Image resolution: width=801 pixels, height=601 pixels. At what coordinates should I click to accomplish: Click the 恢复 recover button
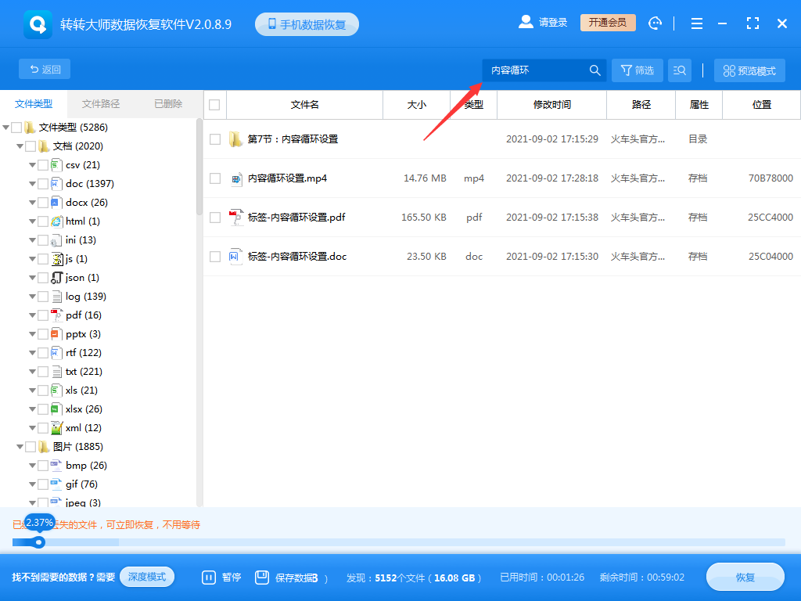coord(744,577)
